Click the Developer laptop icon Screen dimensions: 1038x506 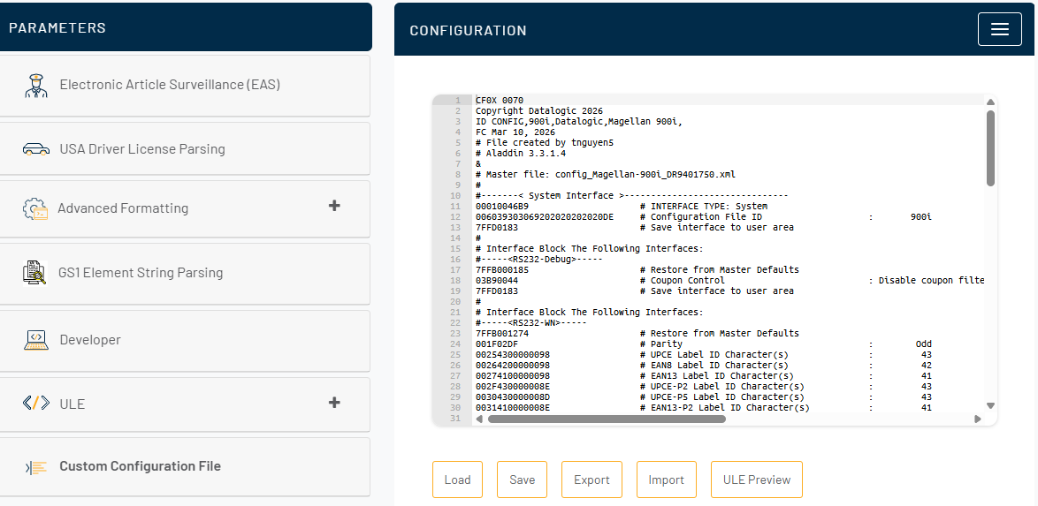(x=36, y=340)
